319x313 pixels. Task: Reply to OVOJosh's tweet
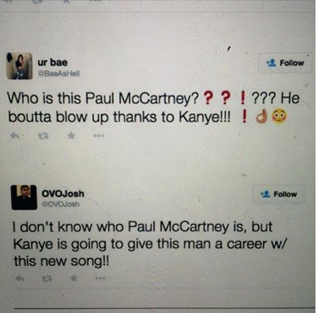coord(20,278)
